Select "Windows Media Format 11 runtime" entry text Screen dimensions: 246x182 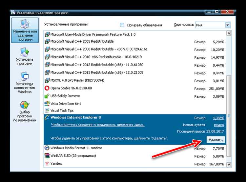[76, 148]
